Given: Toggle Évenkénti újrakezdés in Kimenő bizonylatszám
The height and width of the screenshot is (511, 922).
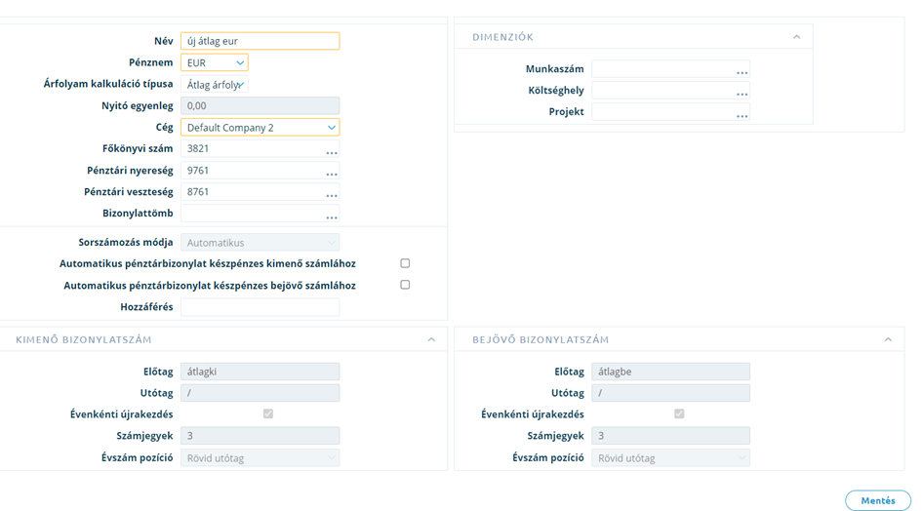Looking at the screenshot, I should 268,414.
